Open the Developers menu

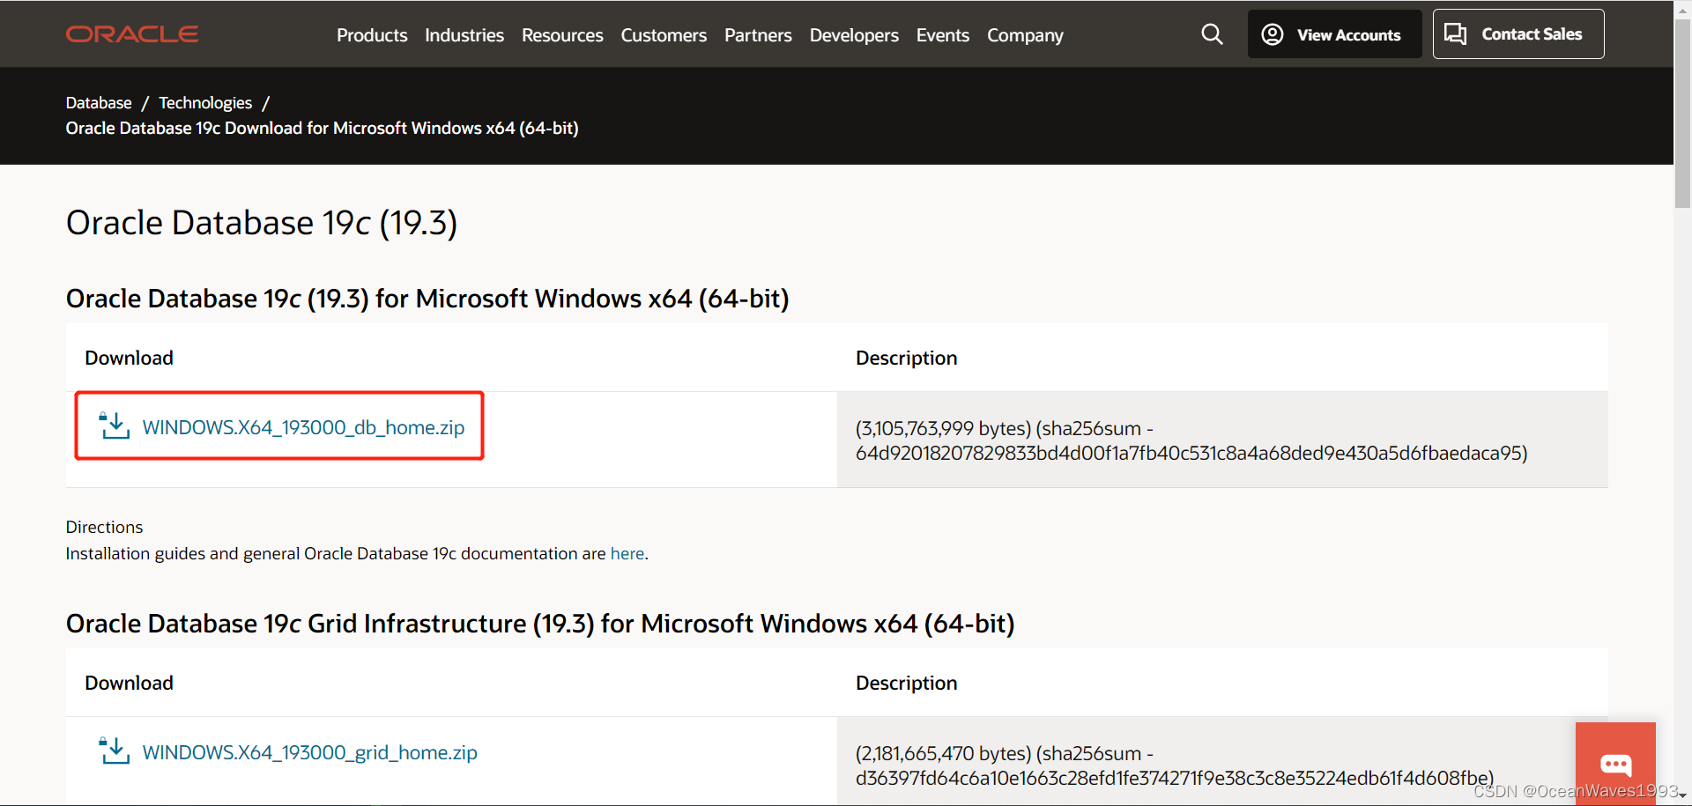coord(854,35)
